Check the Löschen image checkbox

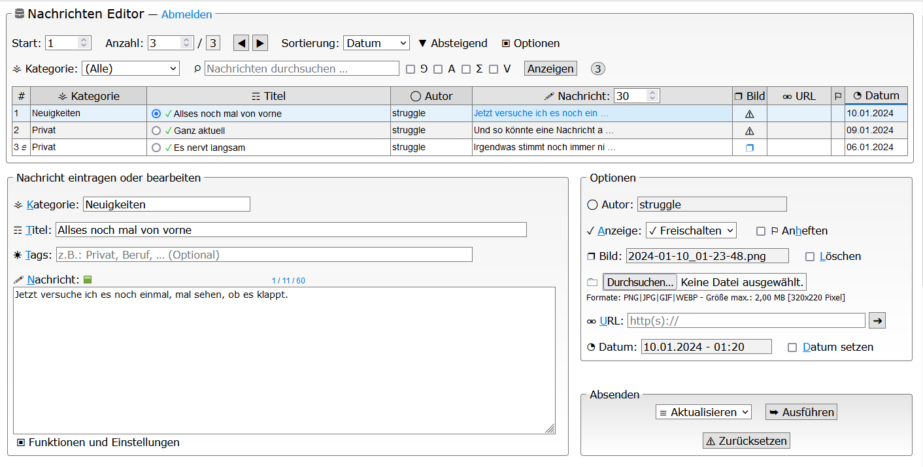pyautogui.click(x=810, y=257)
